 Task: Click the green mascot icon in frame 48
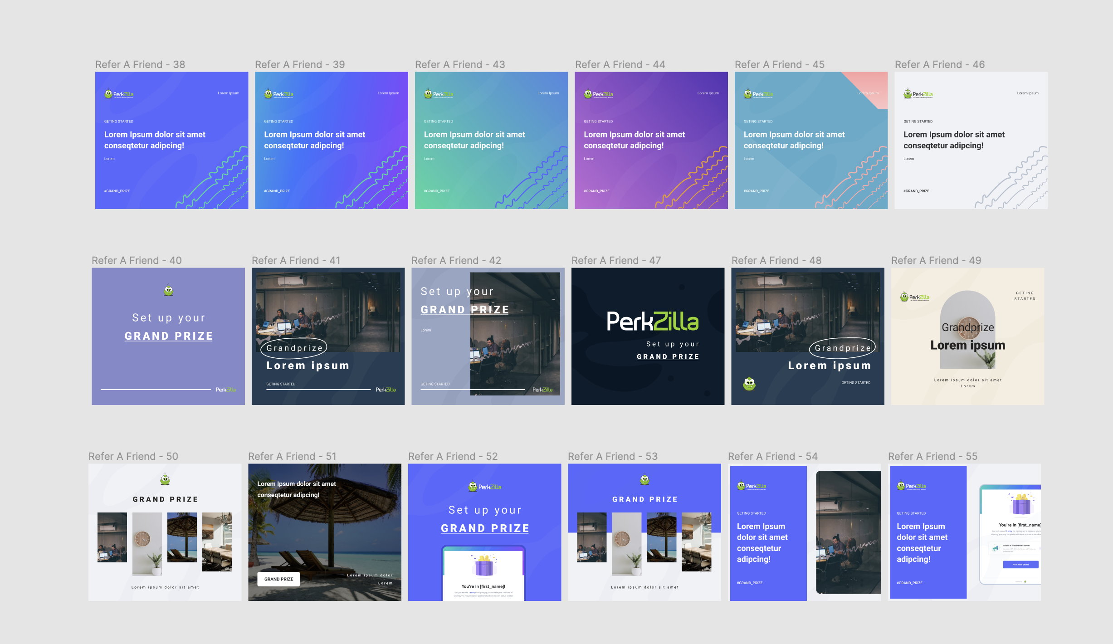click(x=749, y=384)
